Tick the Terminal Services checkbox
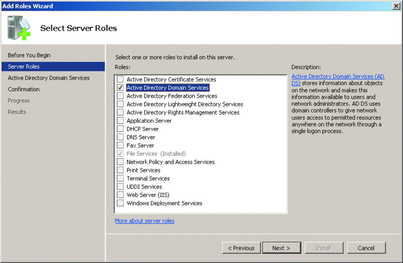Screen dimensions: 403x263 pyautogui.click(x=120, y=178)
